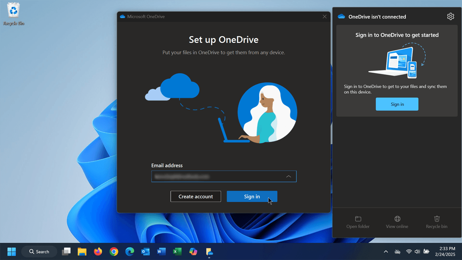Viewport: 462px width, 260px height.
Task: Click the email address input field
Action: 216,176
